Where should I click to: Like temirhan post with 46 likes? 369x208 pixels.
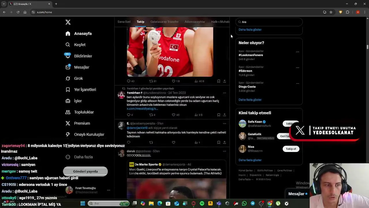pyautogui.click(x=176, y=115)
